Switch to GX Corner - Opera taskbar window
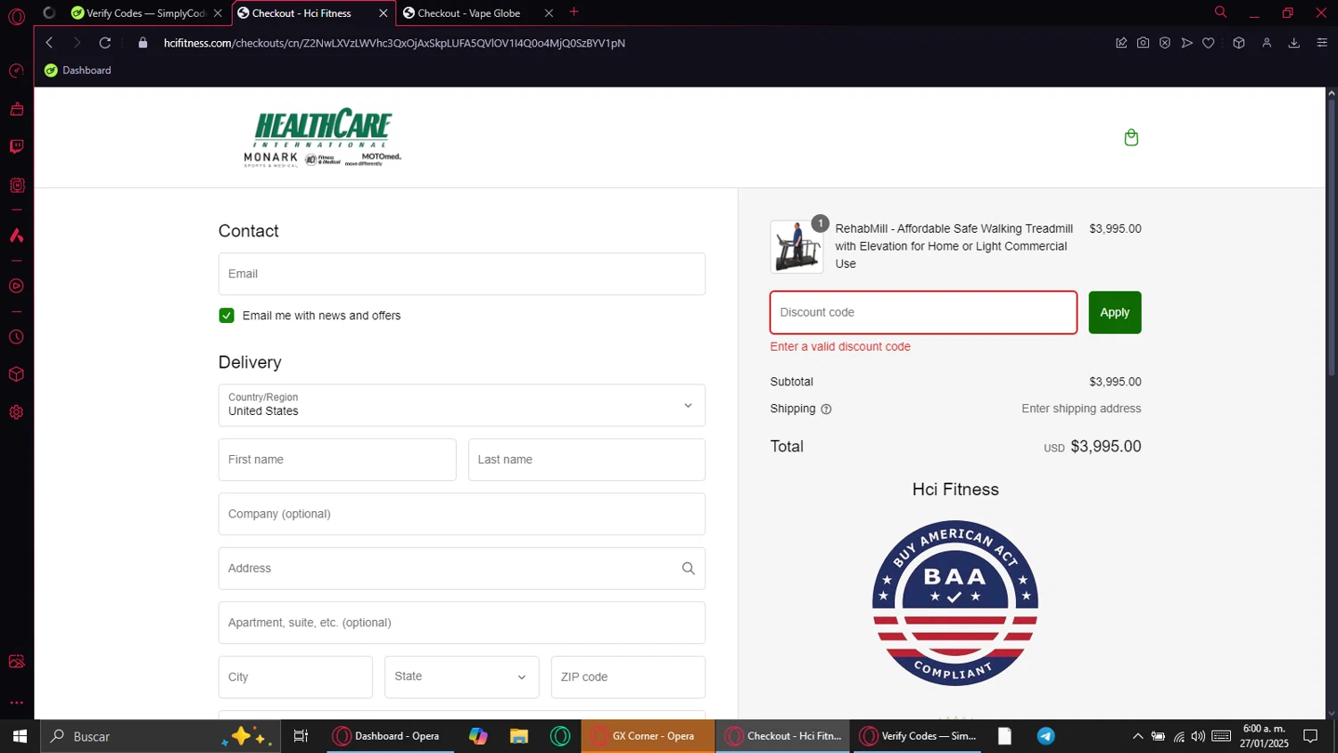 pyautogui.click(x=648, y=736)
